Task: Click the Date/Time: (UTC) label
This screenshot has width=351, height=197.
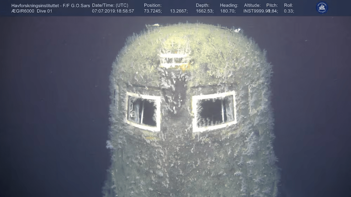Action: 110,5
